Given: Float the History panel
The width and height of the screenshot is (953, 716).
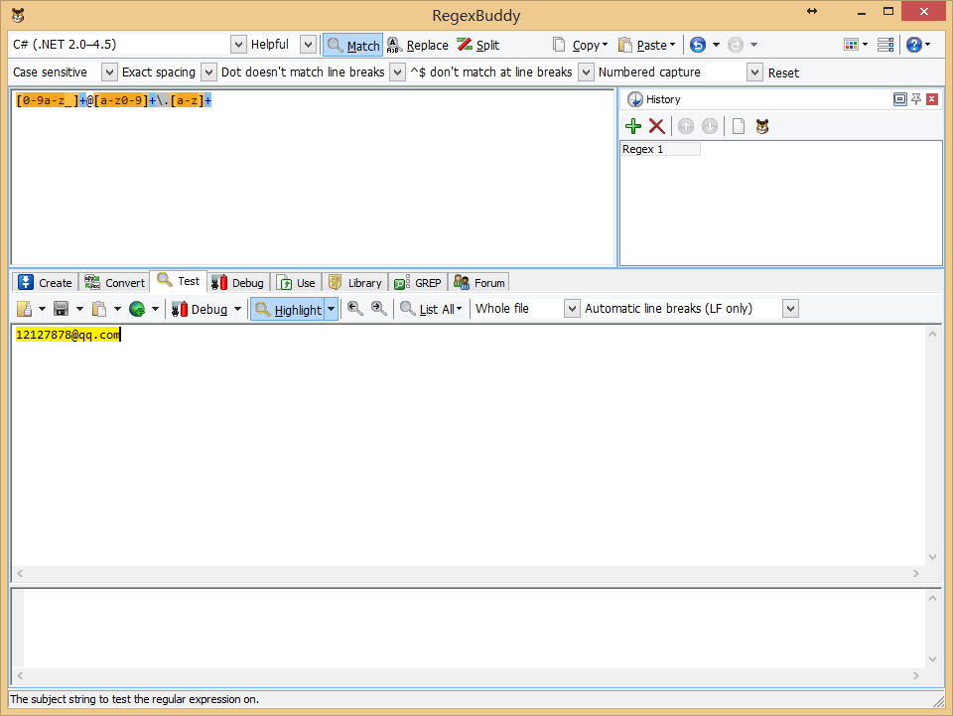Looking at the screenshot, I should click(x=900, y=99).
